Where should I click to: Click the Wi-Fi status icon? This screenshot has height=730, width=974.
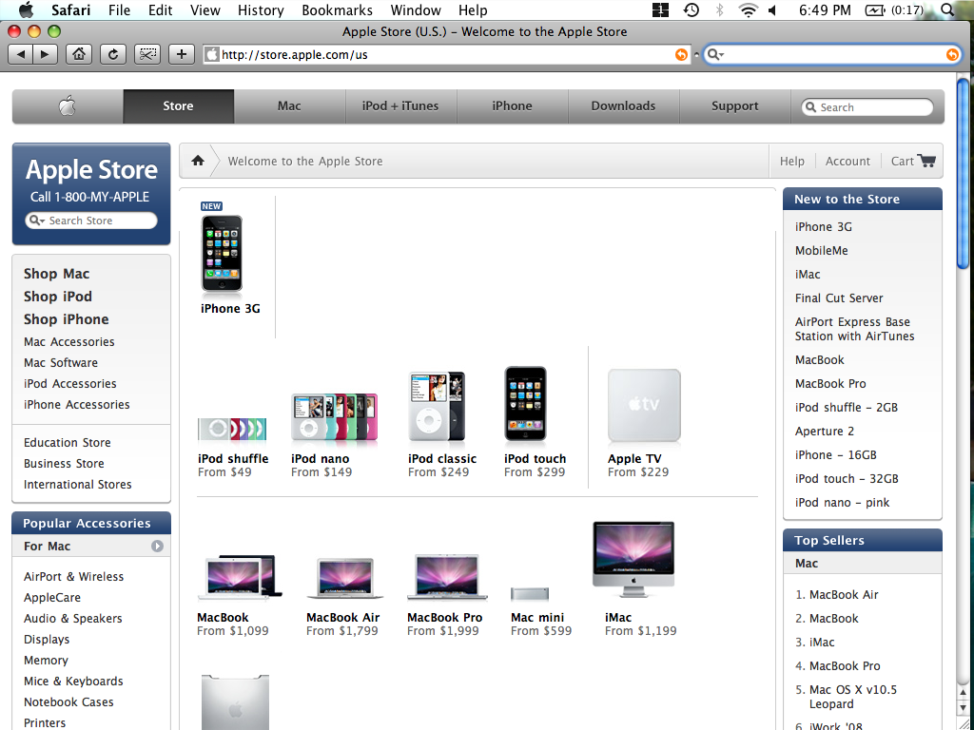point(748,10)
